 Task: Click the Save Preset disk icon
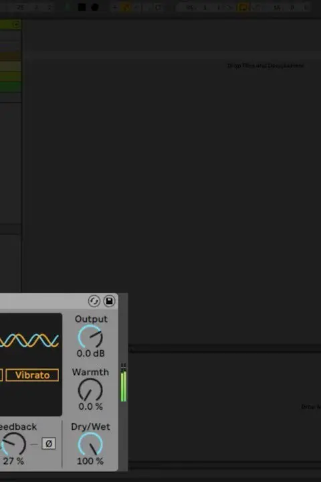pyautogui.click(x=109, y=301)
